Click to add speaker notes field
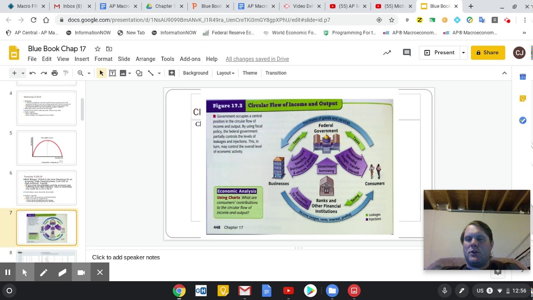Screen dimensions: 533x300 click(x=126, y=257)
